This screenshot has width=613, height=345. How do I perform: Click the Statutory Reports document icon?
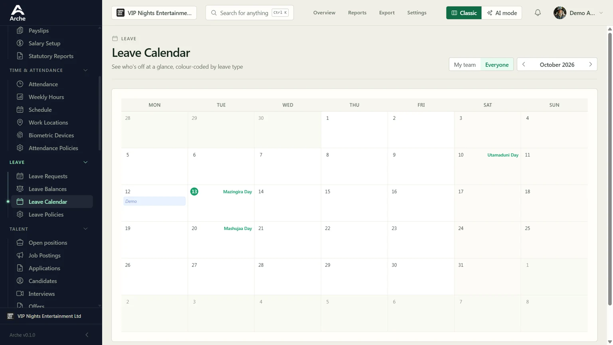pos(20,56)
